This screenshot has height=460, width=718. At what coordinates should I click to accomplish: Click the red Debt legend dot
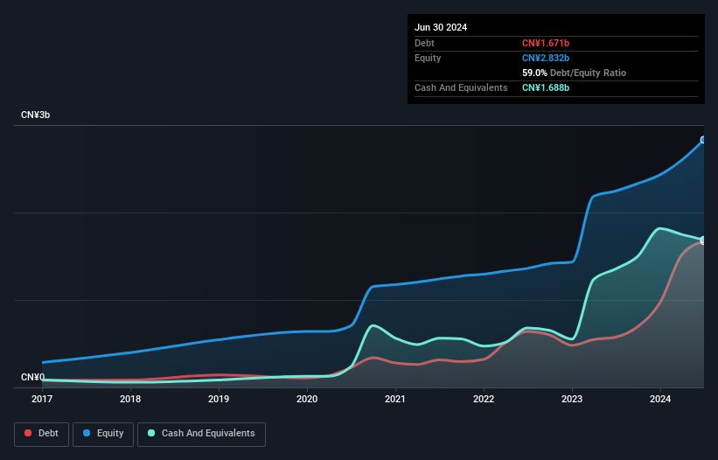[x=28, y=433]
